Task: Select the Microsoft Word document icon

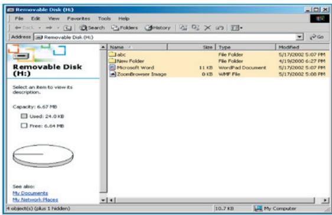Action: (112, 68)
